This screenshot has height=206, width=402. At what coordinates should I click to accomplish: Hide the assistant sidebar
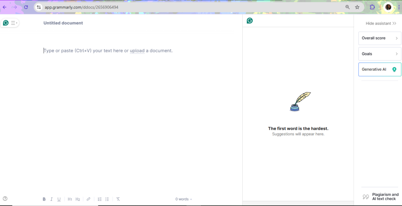pos(380,23)
